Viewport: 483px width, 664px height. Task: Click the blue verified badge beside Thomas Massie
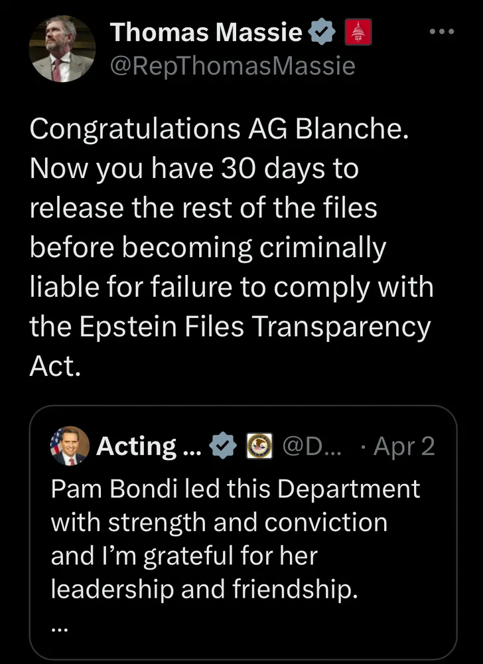pyautogui.click(x=322, y=32)
